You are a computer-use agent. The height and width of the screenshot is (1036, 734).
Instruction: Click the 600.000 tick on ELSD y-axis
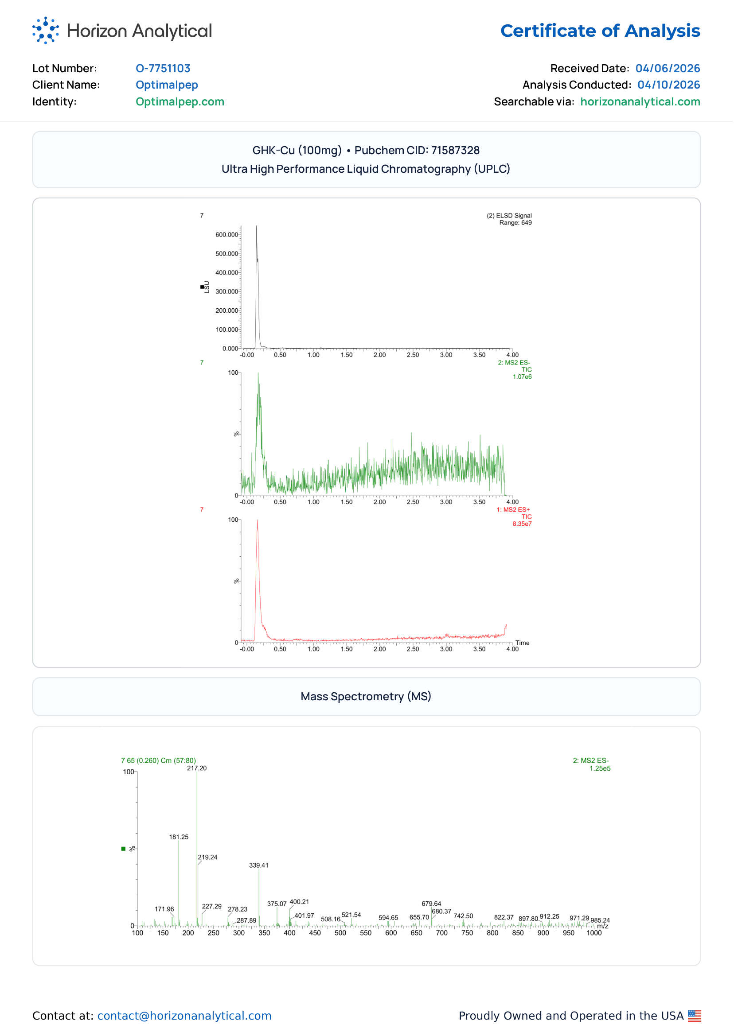coord(227,235)
